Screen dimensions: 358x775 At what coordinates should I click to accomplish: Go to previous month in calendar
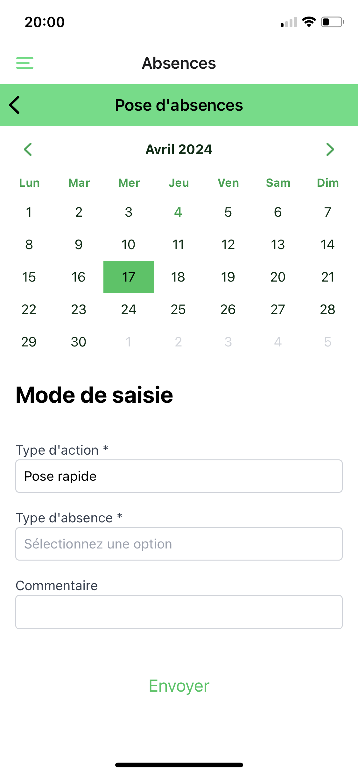click(x=28, y=150)
